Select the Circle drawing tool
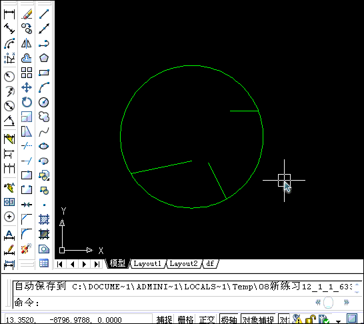This screenshot has height=324, width=364. (x=43, y=102)
